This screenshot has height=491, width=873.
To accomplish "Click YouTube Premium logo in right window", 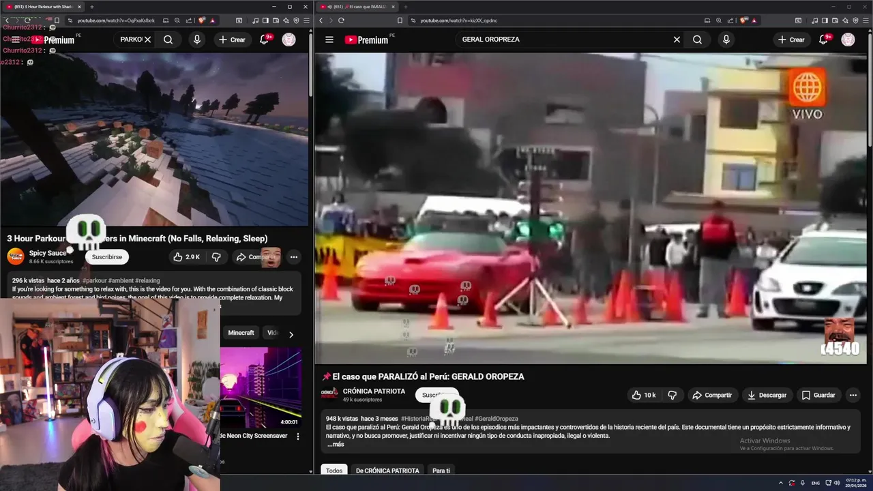I will (366, 40).
